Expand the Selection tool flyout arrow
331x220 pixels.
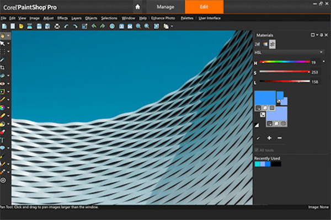8,51
